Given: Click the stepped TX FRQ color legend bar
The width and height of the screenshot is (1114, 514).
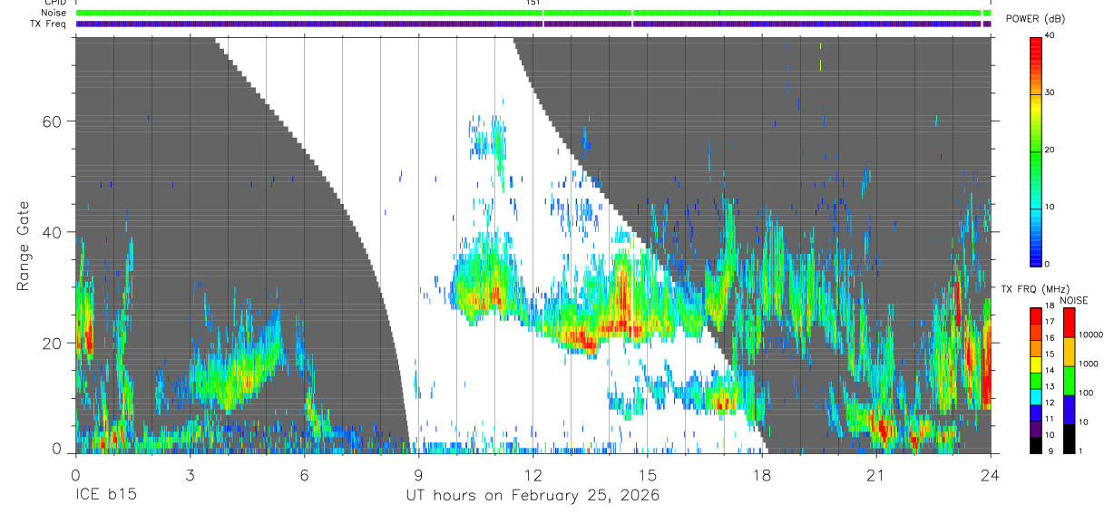Looking at the screenshot, I should [x=1035, y=381].
